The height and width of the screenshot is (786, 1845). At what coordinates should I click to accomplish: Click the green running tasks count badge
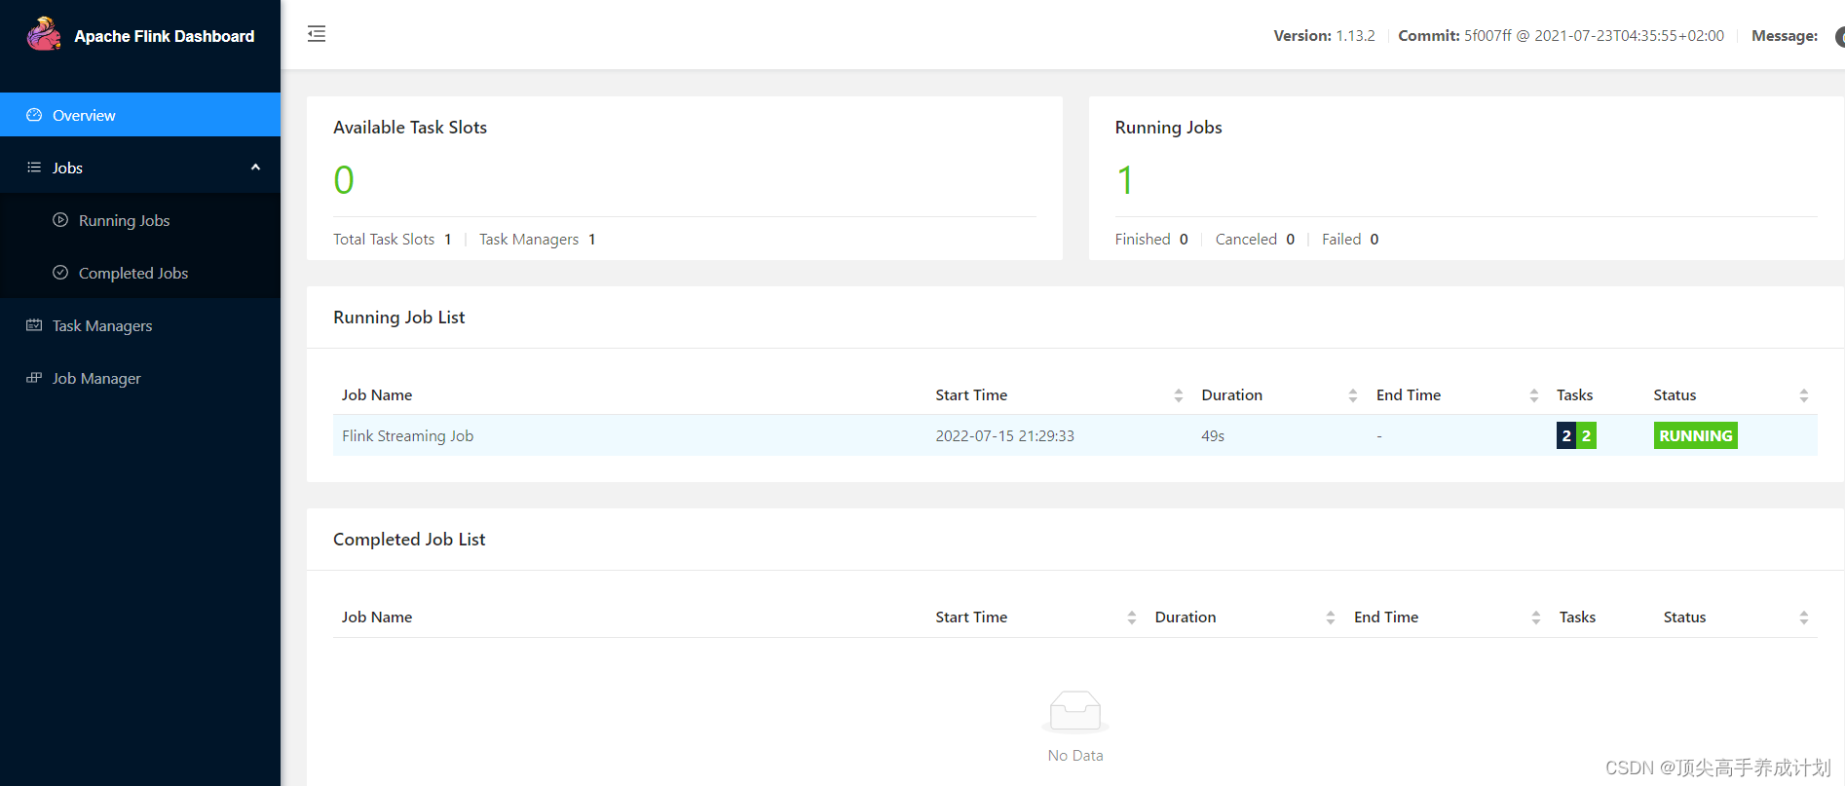pyautogui.click(x=1586, y=436)
